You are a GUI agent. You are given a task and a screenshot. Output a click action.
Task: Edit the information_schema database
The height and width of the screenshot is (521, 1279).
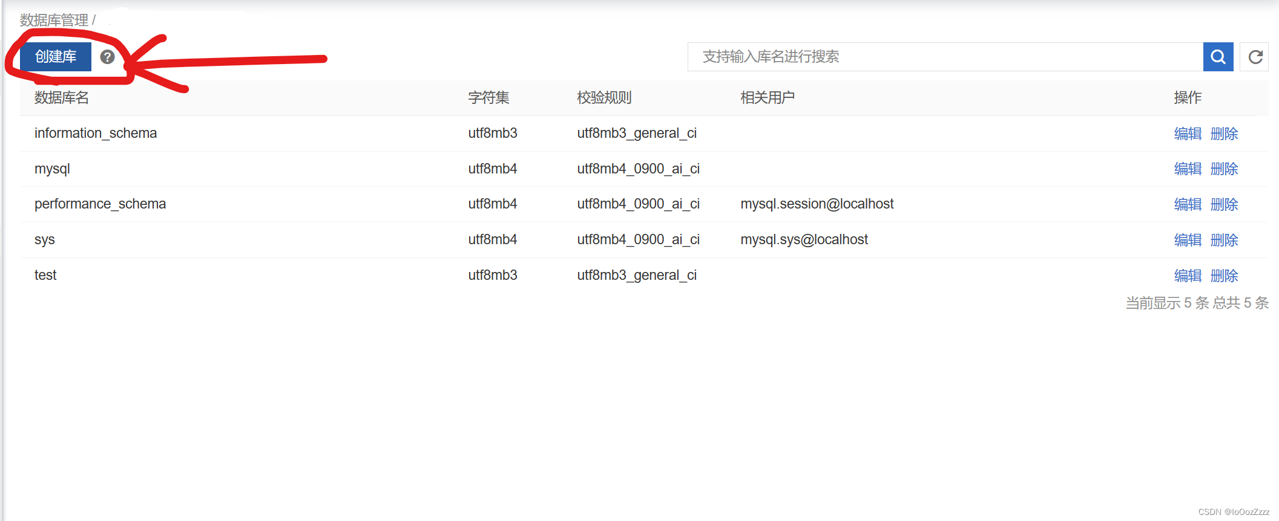(x=1188, y=134)
